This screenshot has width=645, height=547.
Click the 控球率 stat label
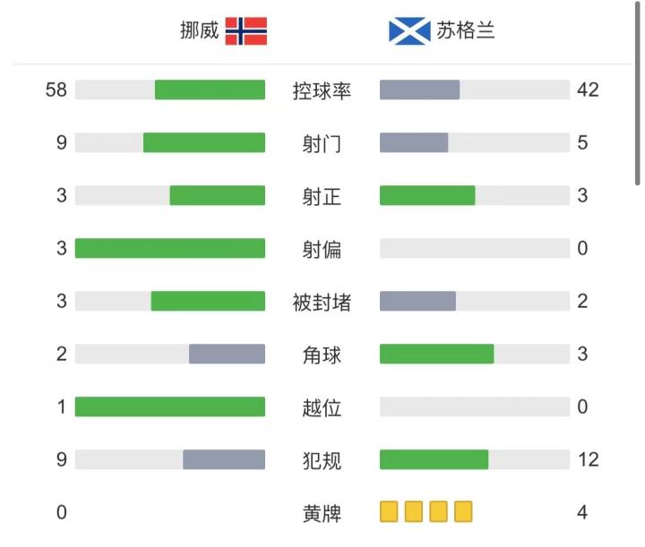(x=322, y=90)
